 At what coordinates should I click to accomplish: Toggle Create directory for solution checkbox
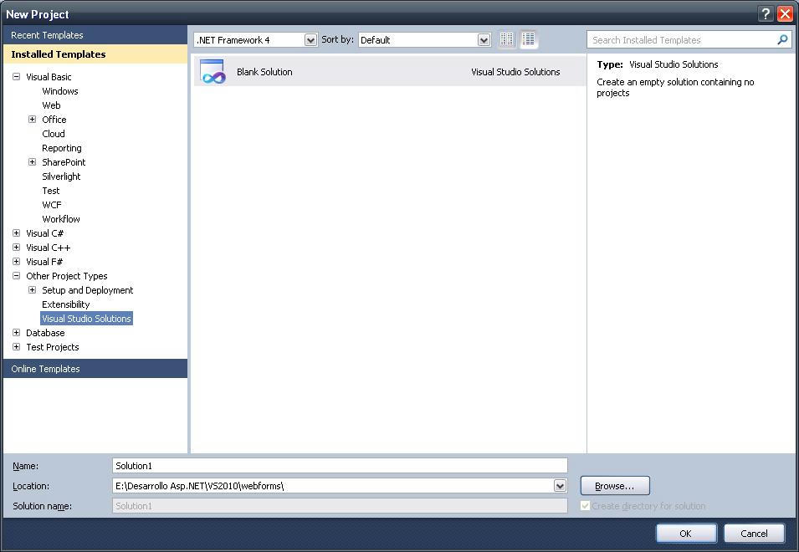click(585, 506)
